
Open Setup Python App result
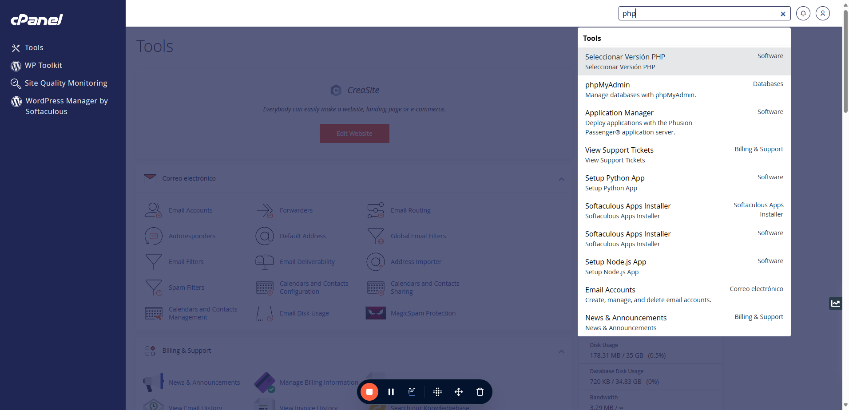pyautogui.click(x=684, y=182)
